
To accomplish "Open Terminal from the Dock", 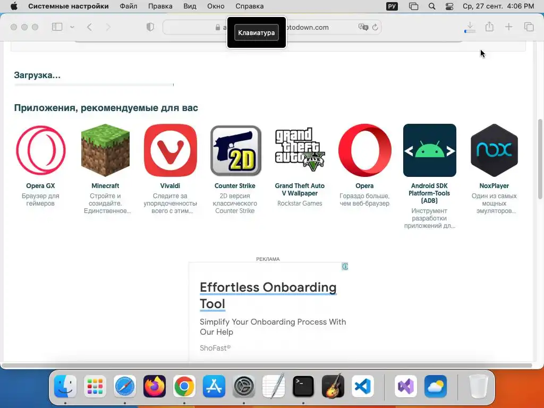I will tap(303, 386).
